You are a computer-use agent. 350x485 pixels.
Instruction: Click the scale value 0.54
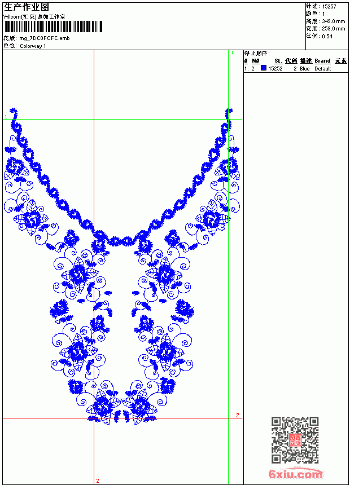(x=327, y=36)
